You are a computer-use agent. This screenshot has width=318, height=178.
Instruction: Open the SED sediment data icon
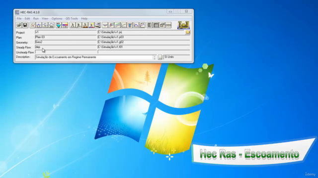(x=59, y=25)
